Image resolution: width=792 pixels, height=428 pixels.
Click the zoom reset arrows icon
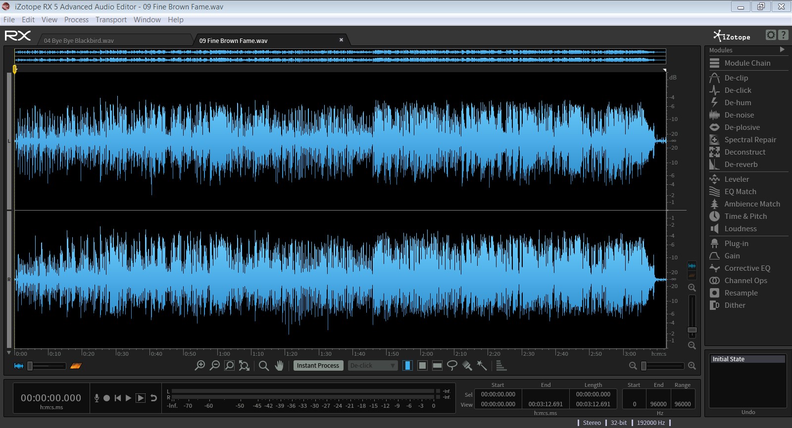pos(244,366)
